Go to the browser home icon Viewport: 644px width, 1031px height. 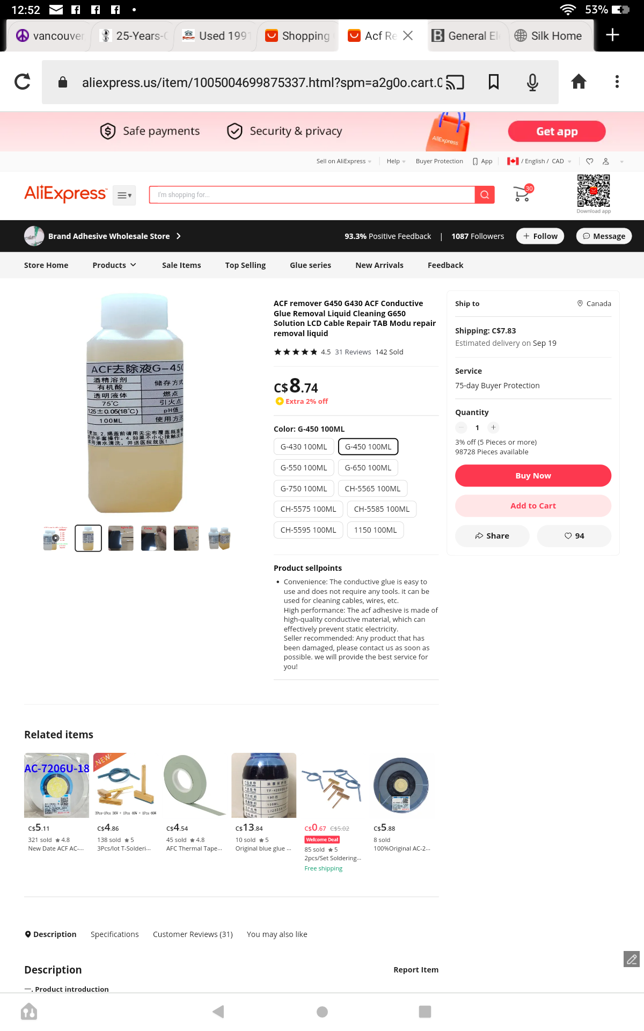point(579,82)
